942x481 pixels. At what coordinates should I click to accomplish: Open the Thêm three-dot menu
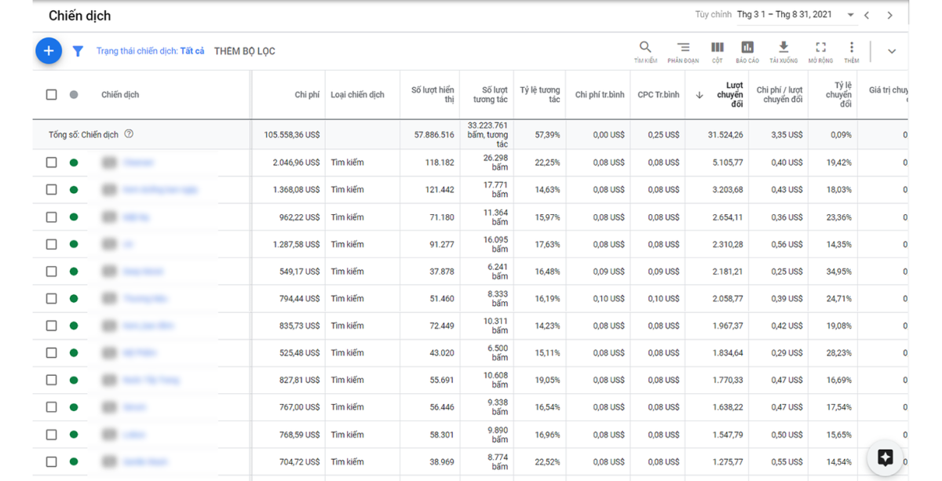(x=852, y=48)
